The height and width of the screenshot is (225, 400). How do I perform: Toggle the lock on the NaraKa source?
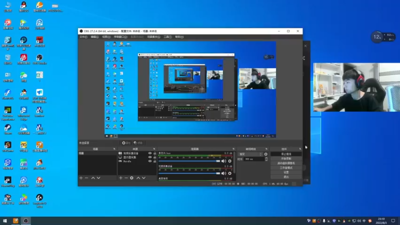point(154,161)
